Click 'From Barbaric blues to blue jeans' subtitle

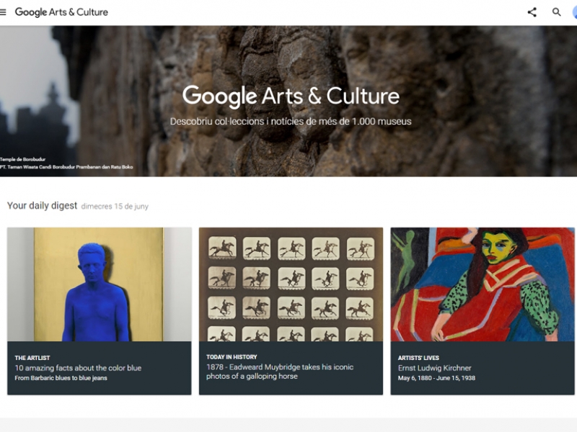pos(61,377)
